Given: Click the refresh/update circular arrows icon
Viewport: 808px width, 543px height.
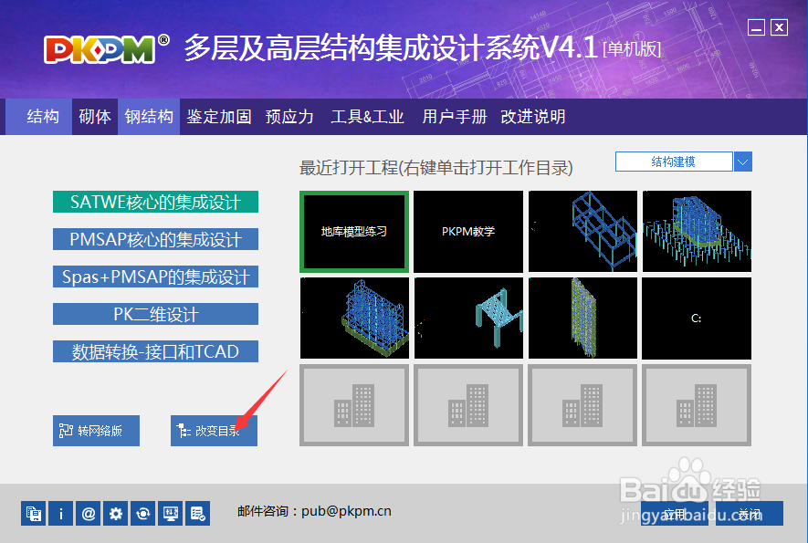Looking at the screenshot, I should [142, 513].
